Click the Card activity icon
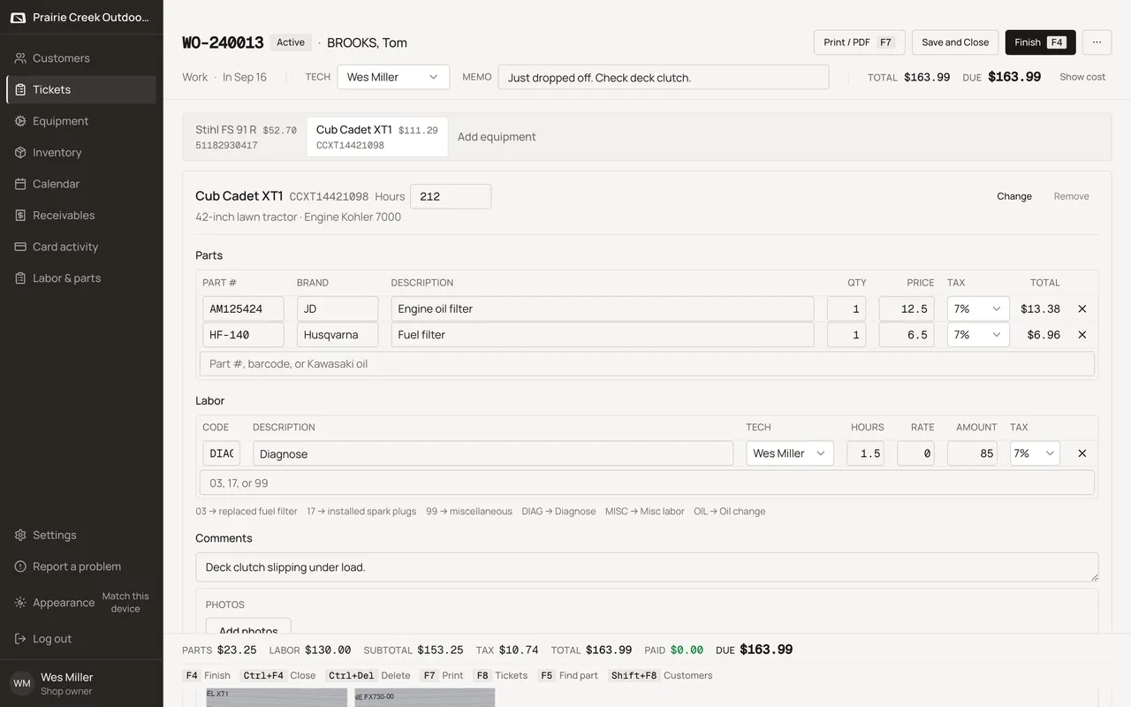1131x707 pixels. click(20, 247)
